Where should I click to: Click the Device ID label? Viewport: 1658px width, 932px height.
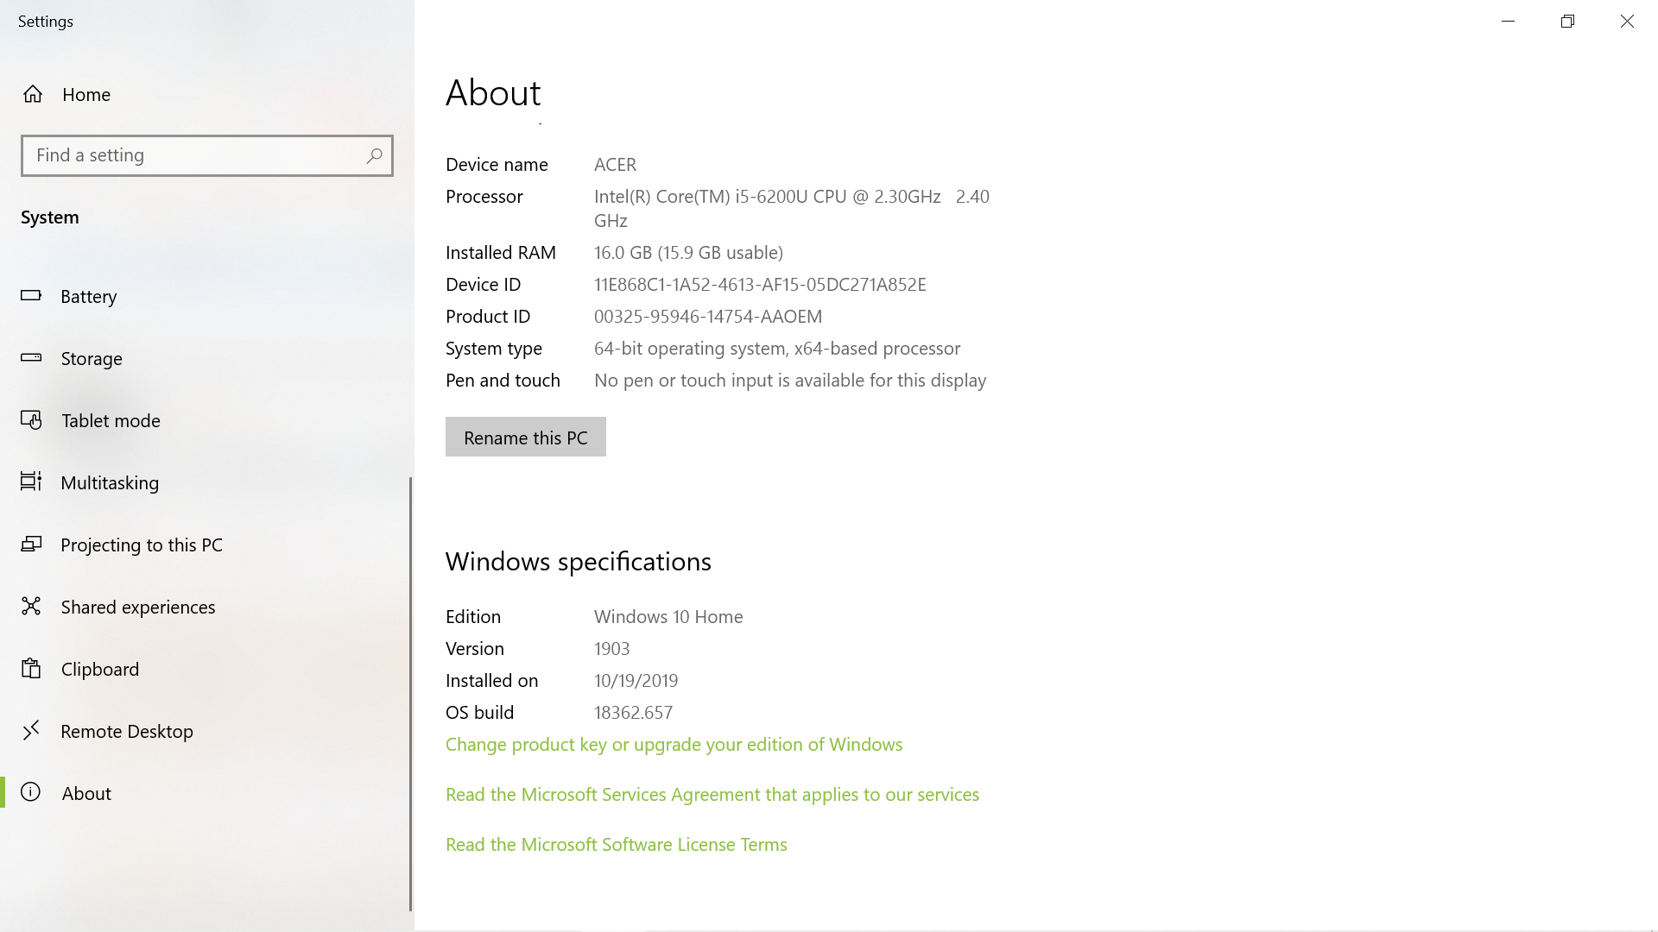(x=484, y=285)
